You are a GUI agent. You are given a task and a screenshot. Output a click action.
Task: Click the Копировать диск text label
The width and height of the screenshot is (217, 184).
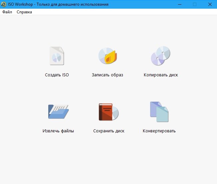(161, 75)
